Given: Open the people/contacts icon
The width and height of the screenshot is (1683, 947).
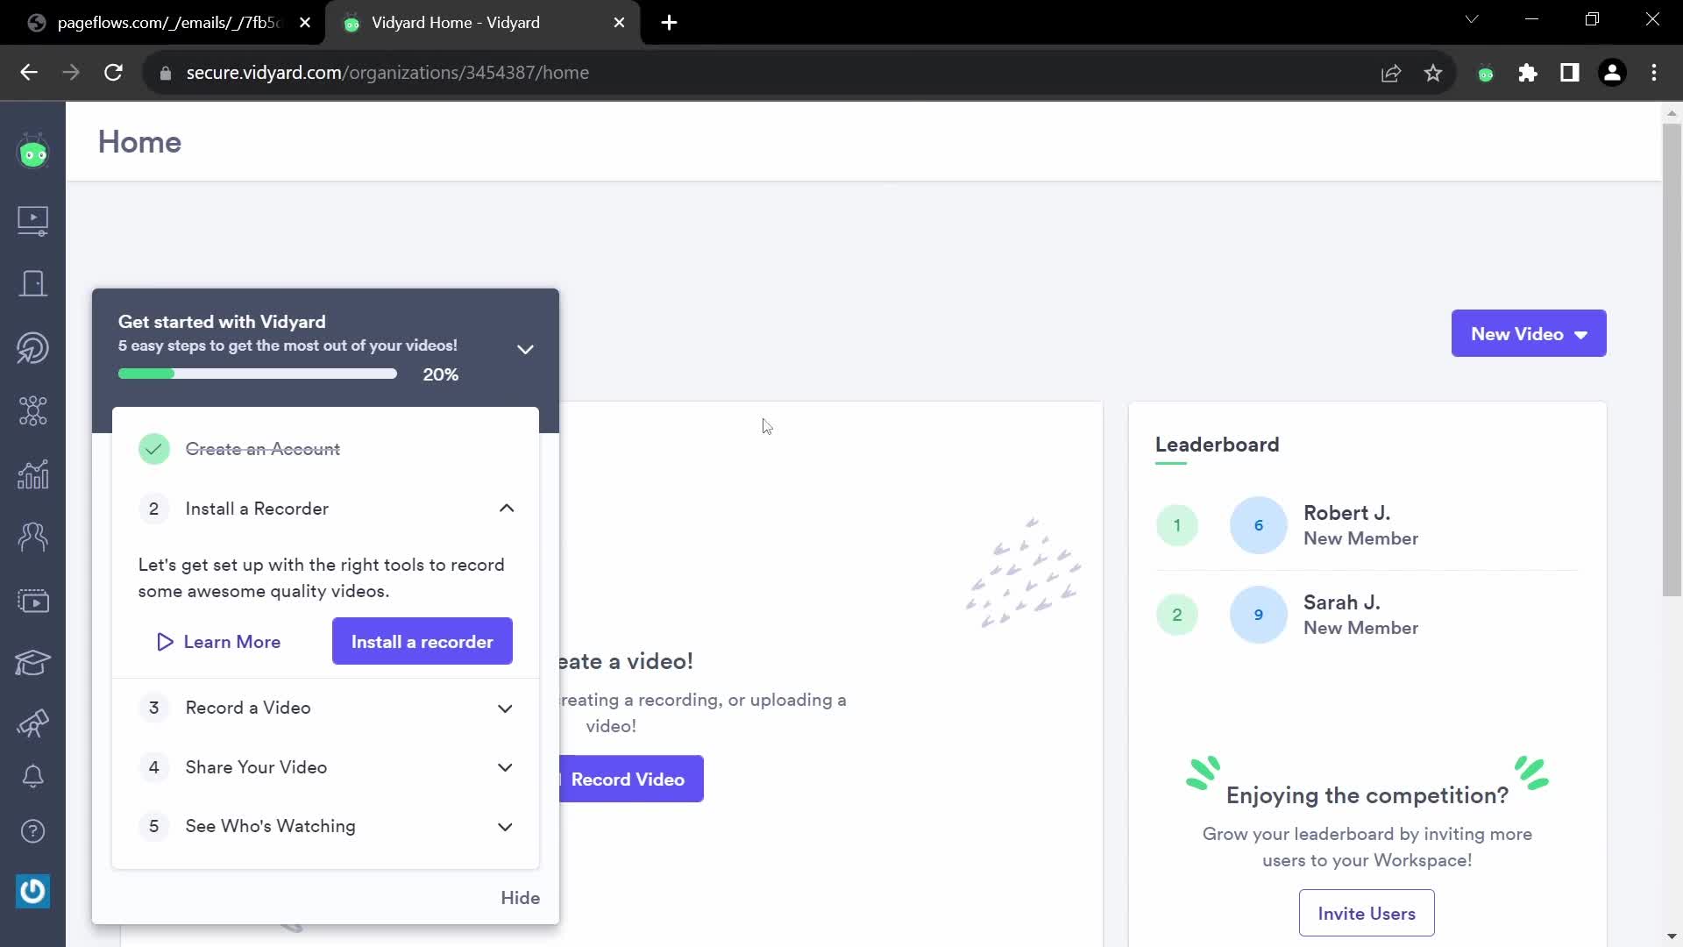Looking at the screenshot, I should pos(32,538).
